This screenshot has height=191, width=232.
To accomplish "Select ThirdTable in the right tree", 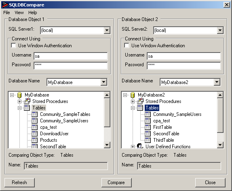I will pyautogui.click(x=164, y=140).
